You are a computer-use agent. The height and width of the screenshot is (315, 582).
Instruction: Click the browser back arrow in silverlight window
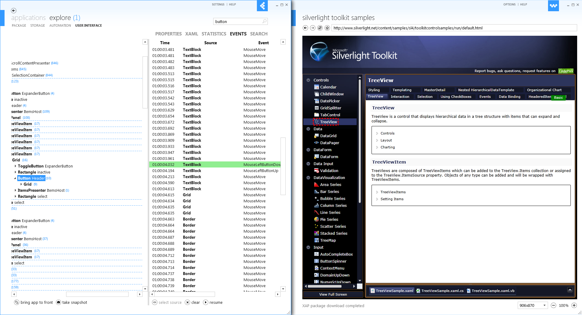pos(305,28)
